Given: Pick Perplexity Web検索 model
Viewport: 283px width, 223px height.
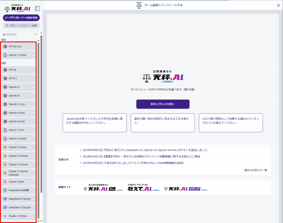Looking at the screenshot, I should tap(19, 190).
